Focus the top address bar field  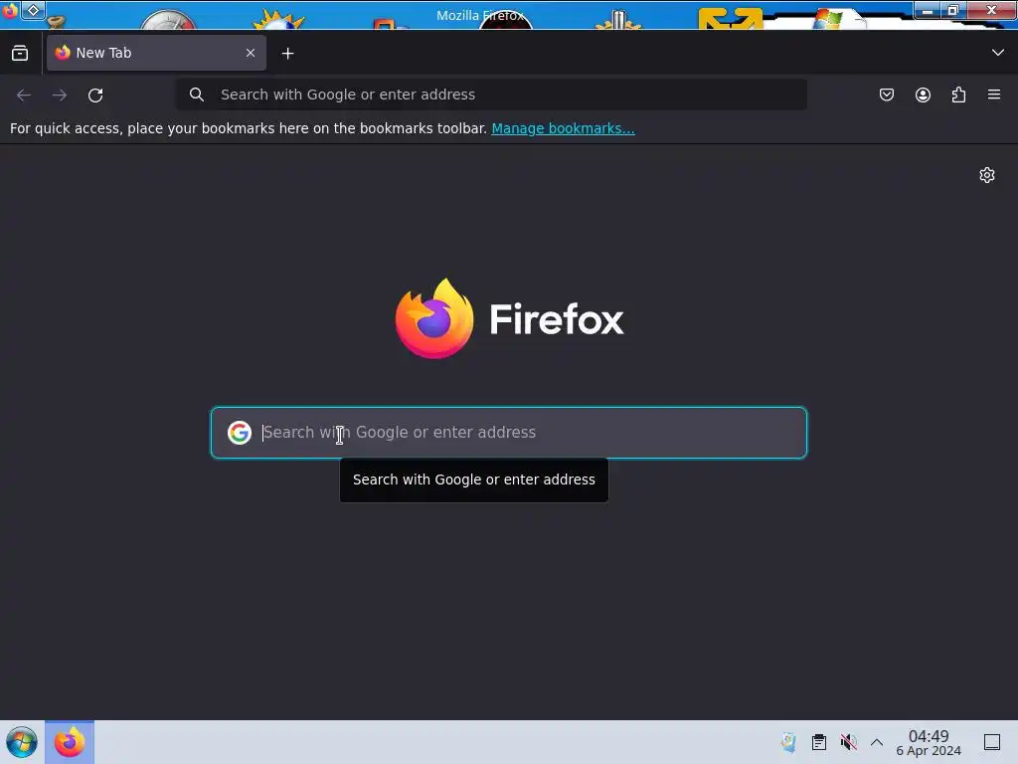click(491, 95)
